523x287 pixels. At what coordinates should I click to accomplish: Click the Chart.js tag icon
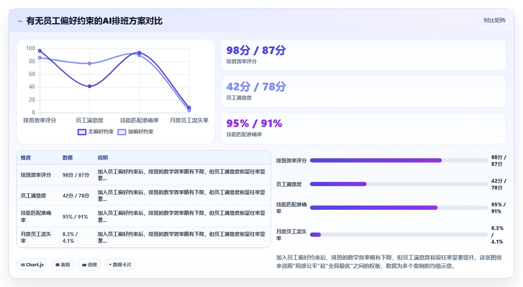(23, 265)
